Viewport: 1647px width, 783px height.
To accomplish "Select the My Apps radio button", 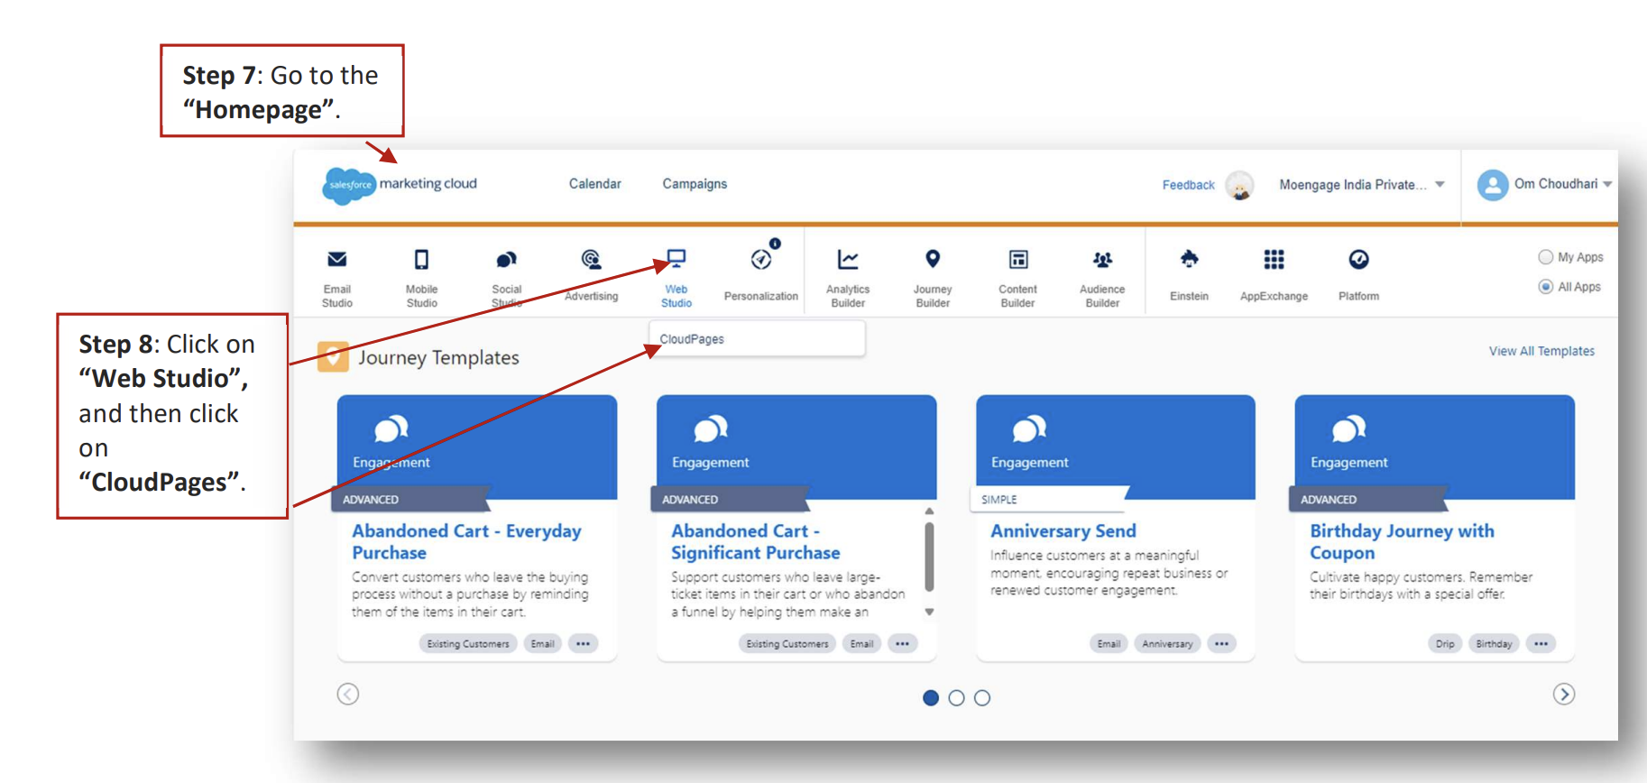I will click(1545, 257).
